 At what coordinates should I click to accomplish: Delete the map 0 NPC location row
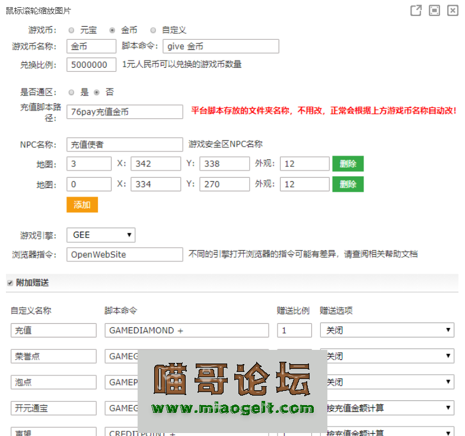pyautogui.click(x=348, y=184)
